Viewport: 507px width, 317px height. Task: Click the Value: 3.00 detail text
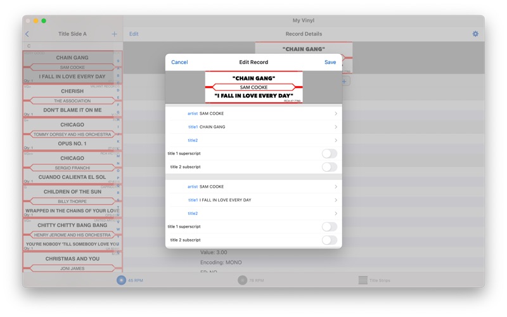click(214, 252)
